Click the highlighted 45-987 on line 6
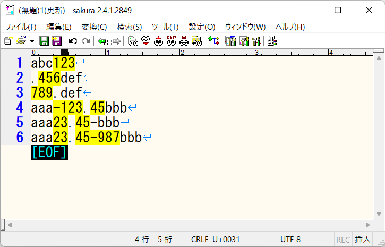This screenshot has height=247, width=385. pos(98,137)
